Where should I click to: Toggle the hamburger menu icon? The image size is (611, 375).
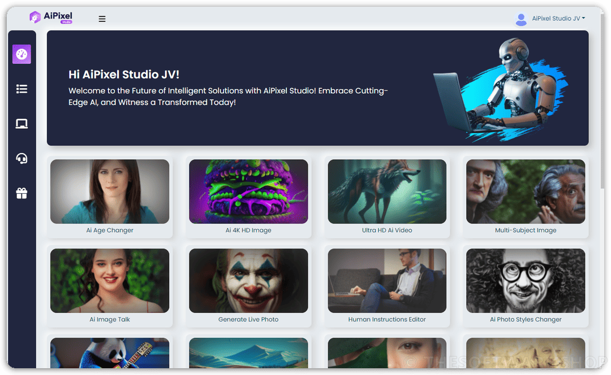(x=102, y=19)
